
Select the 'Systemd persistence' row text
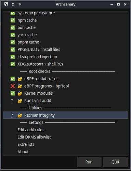coord(36,13)
